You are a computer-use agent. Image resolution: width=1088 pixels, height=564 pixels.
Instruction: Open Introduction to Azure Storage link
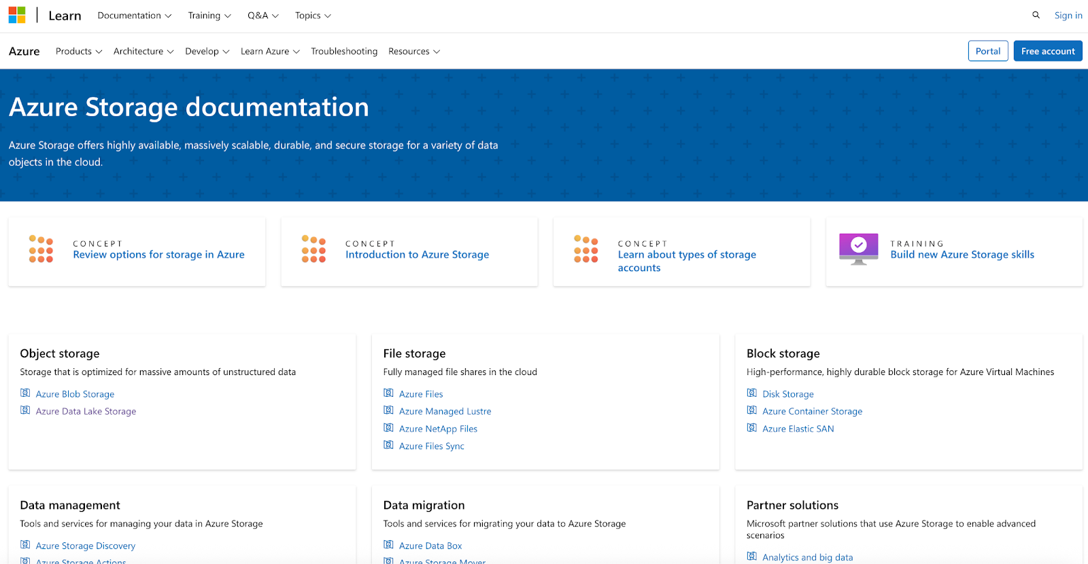[417, 254]
